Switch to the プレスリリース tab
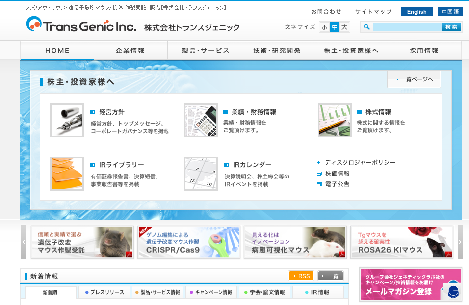This screenshot has height=305, width=469. 104,292
